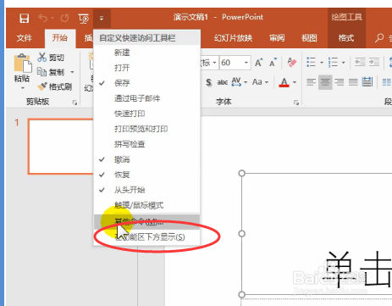Screen dimensions: 392x306
Task: Uncheck 撤消 in quick access menu
Action: 146,159
